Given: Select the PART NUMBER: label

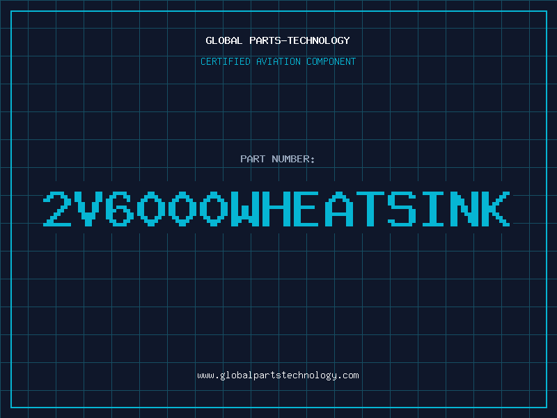Looking at the screenshot, I should click(277, 159).
